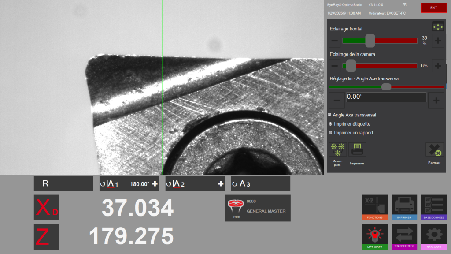Decrease Eclairage de la caméra with minus

point(335,66)
